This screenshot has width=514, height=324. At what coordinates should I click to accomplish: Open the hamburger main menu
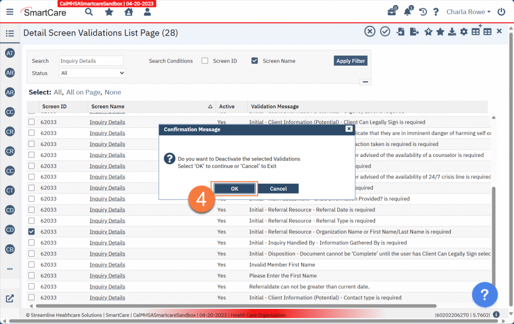(10, 12)
